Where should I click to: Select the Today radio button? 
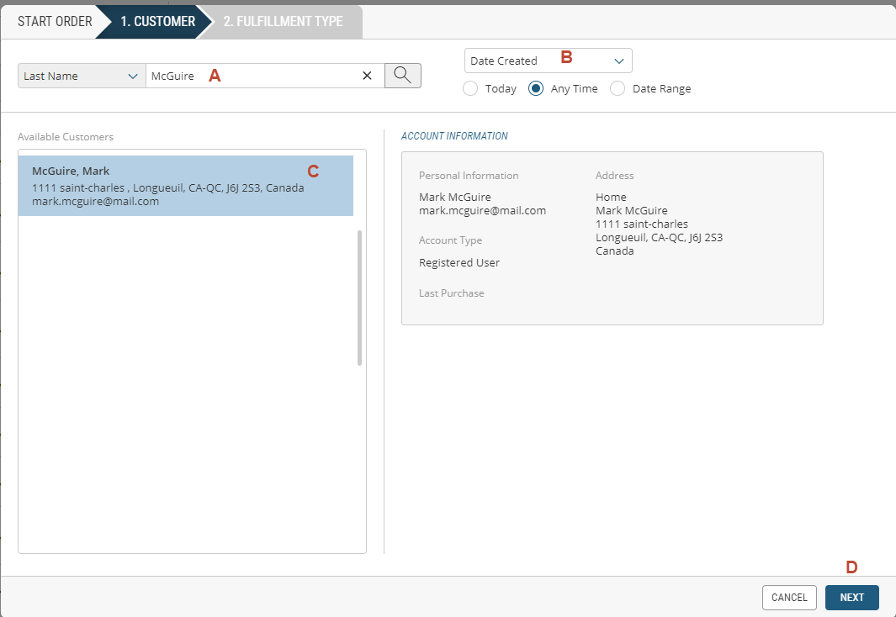point(470,88)
